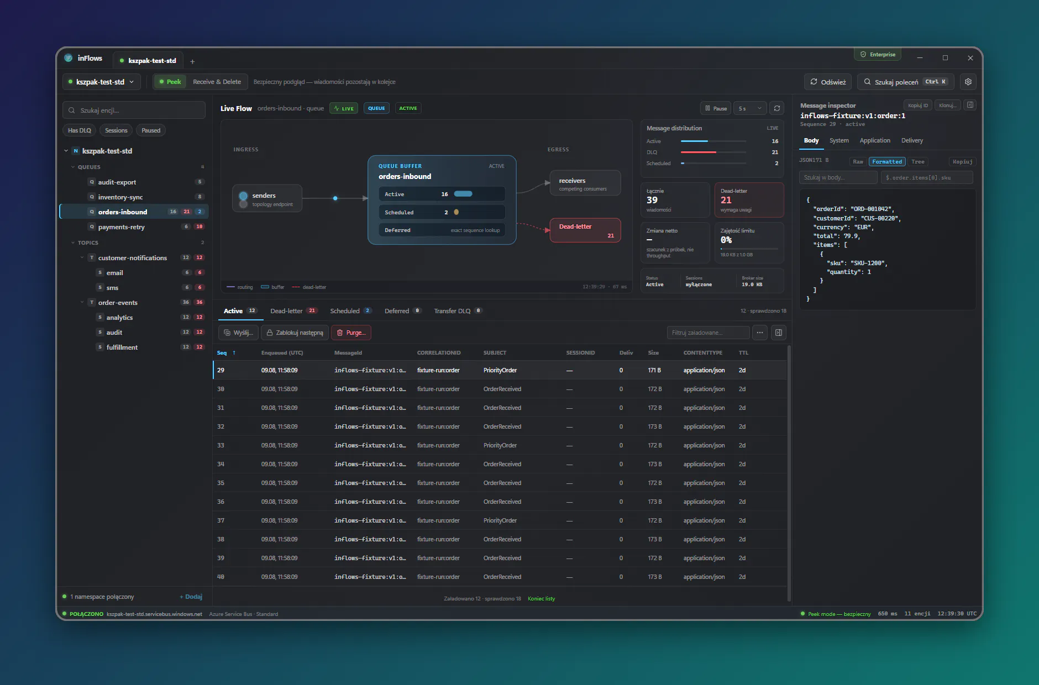Viewport: 1039px width, 685px height.
Task: Click the plus icon to add a new tab
Action: (x=192, y=61)
